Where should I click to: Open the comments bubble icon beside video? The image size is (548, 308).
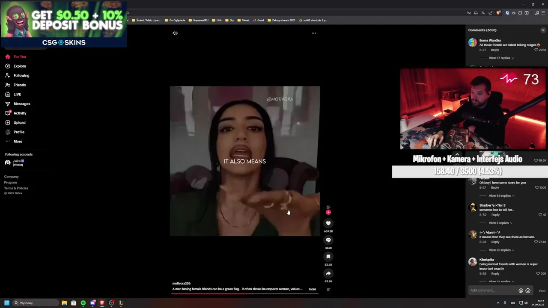(328, 240)
